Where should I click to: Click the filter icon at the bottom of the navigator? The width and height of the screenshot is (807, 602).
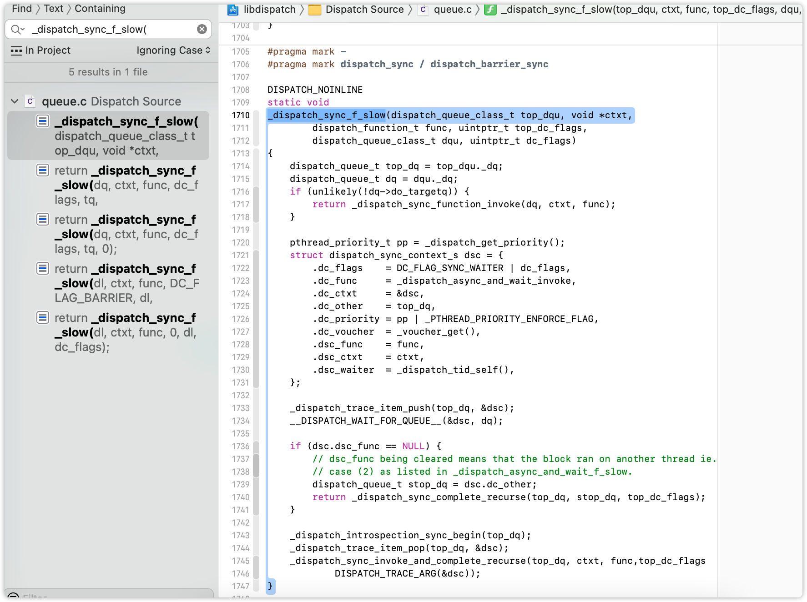point(14,597)
